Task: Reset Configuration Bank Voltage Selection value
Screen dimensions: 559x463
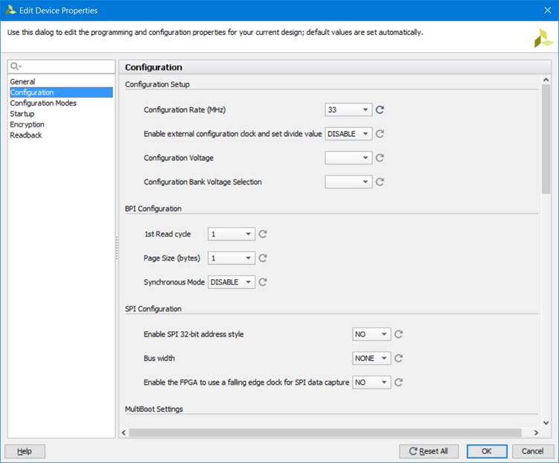Action: 380,182
